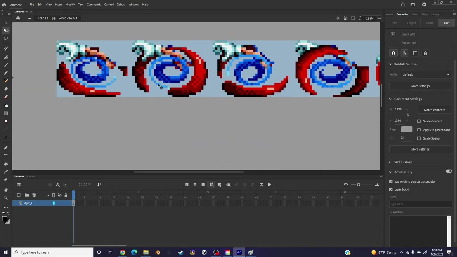Click the Insert Keyframe icon in timeline
The image size is (457, 257).
click(187, 185)
